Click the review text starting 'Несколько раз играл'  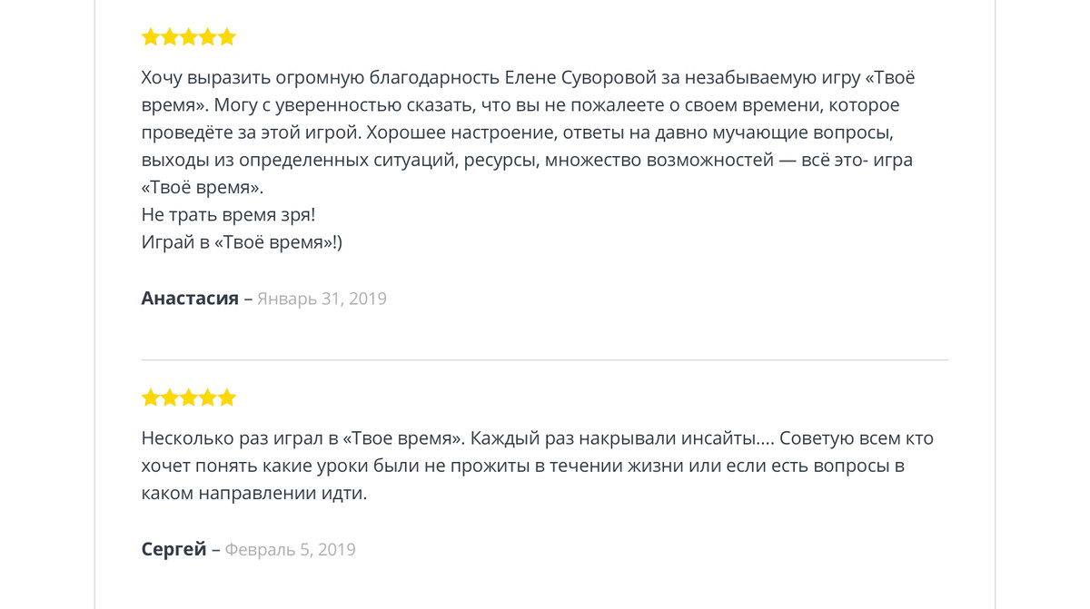click(x=538, y=466)
